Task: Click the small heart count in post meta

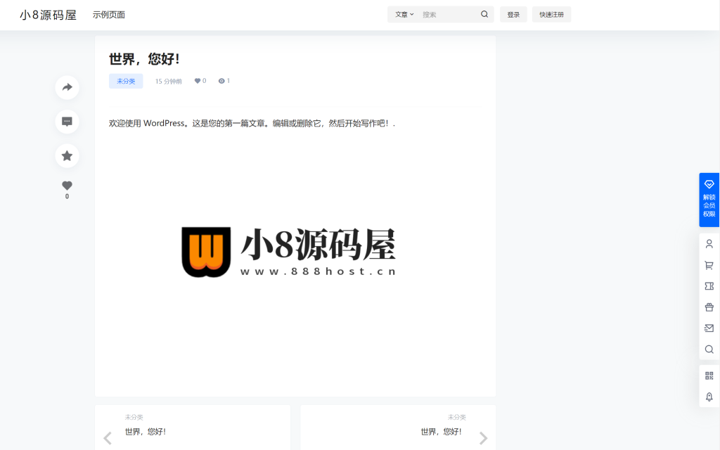Action: (200, 81)
